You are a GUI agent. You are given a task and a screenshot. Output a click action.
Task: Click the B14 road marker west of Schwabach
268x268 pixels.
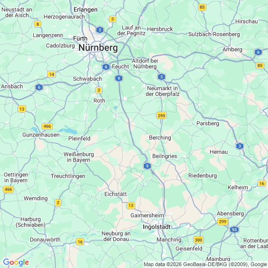[x=52, y=74]
